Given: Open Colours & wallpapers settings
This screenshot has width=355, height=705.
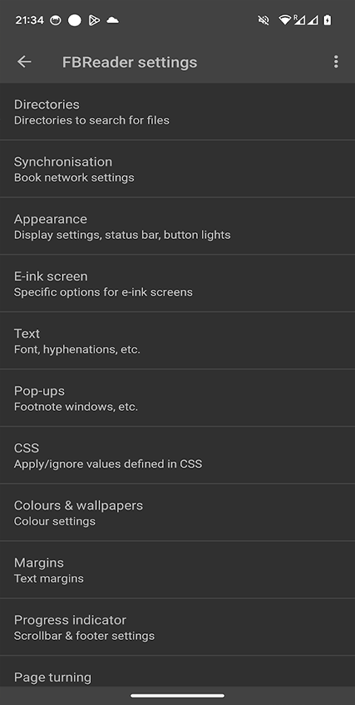Looking at the screenshot, I should pos(177,513).
